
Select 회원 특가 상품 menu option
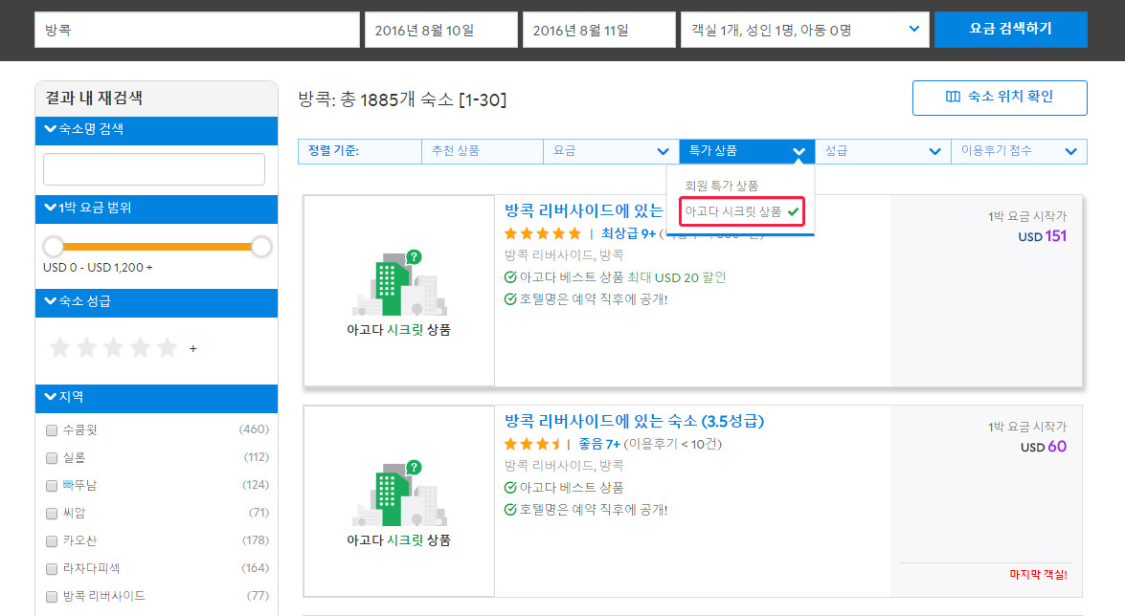click(721, 186)
